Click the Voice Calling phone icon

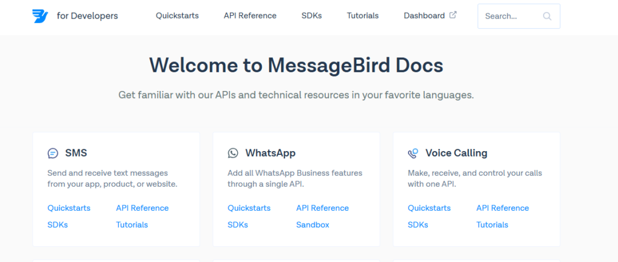tap(413, 153)
